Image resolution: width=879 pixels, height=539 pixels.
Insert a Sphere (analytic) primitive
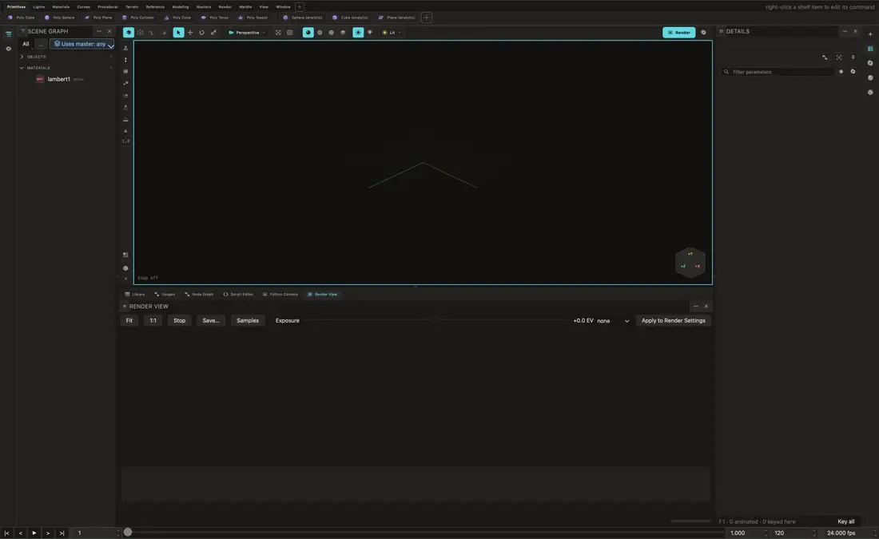click(303, 18)
